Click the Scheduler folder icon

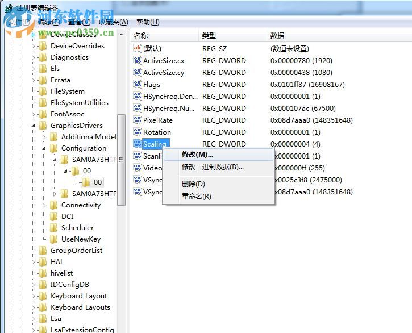coord(53,228)
